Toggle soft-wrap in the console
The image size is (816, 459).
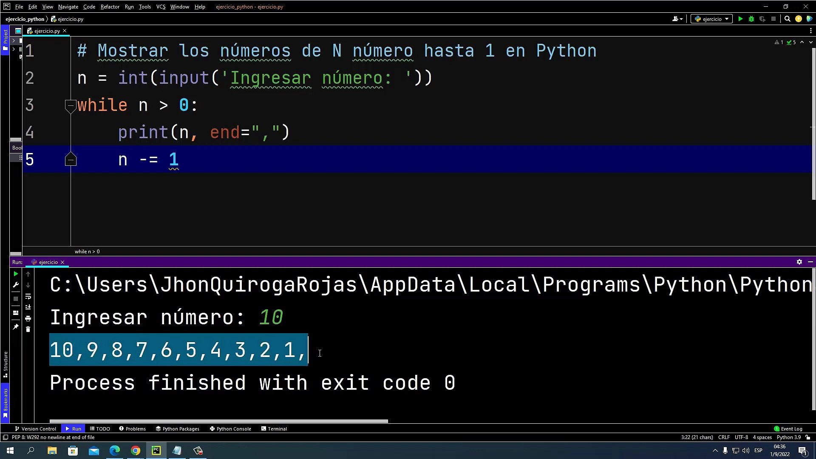pyautogui.click(x=28, y=296)
